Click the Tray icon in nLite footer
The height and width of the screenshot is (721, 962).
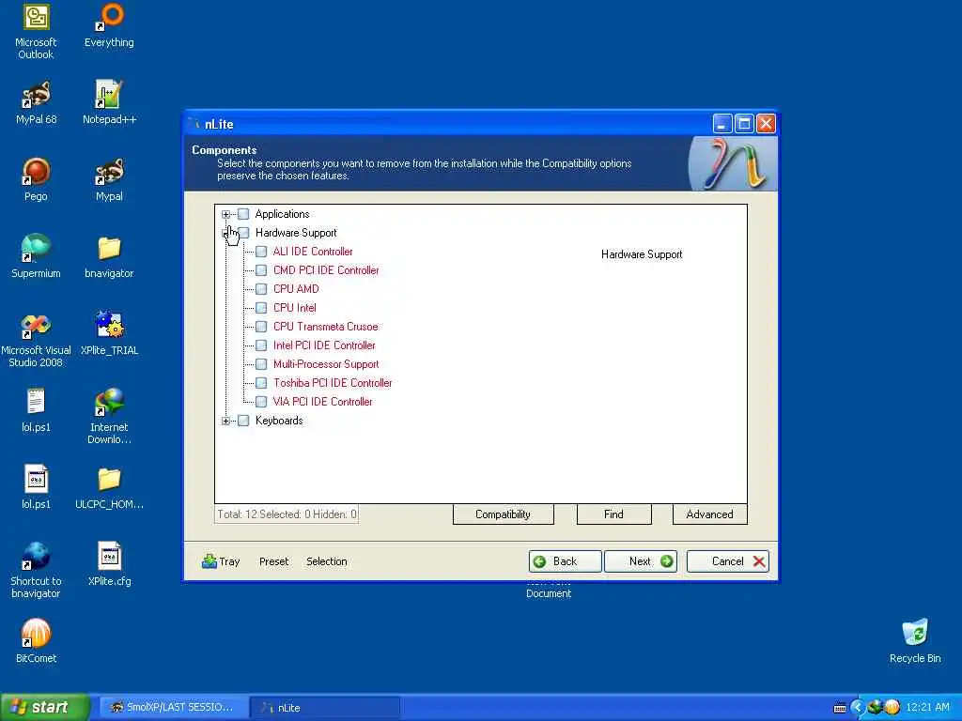[x=209, y=561]
